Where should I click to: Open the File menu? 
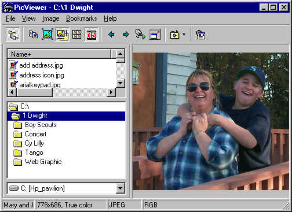tap(10, 18)
